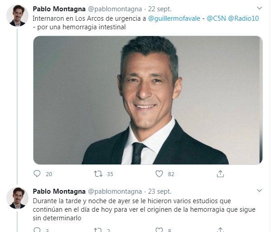Open Pablo Montagna's avatar on second tweet
The width and height of the screenshot is (271, 232).
point(17,198)
